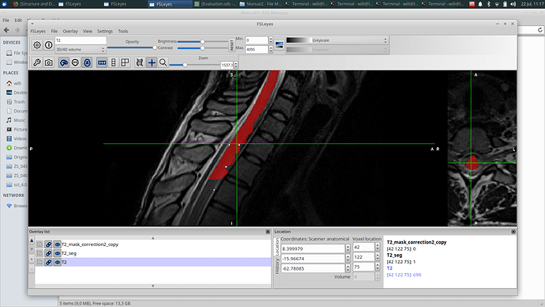Open view settings wrench icon
The height and width of the screenshot is (307, 545).
click(x=37, y=63)
